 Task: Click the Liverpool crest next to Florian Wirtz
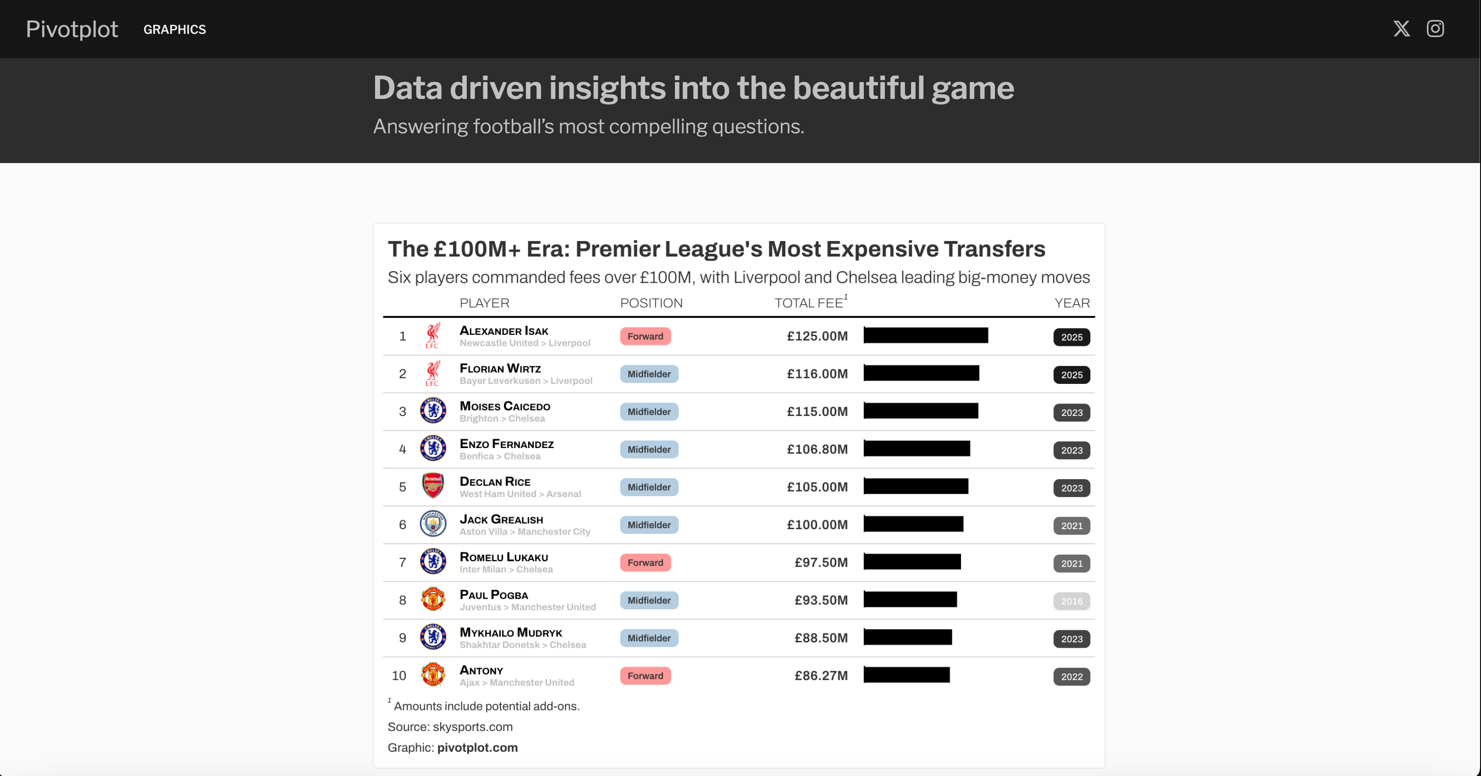pyautogui.click(x=433, y=373)
